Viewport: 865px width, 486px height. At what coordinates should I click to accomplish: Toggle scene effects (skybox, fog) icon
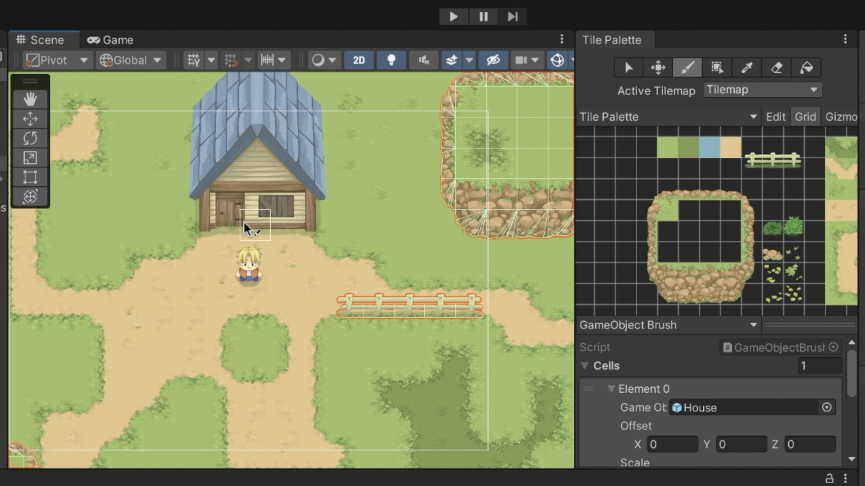click(x=451, y=60)
